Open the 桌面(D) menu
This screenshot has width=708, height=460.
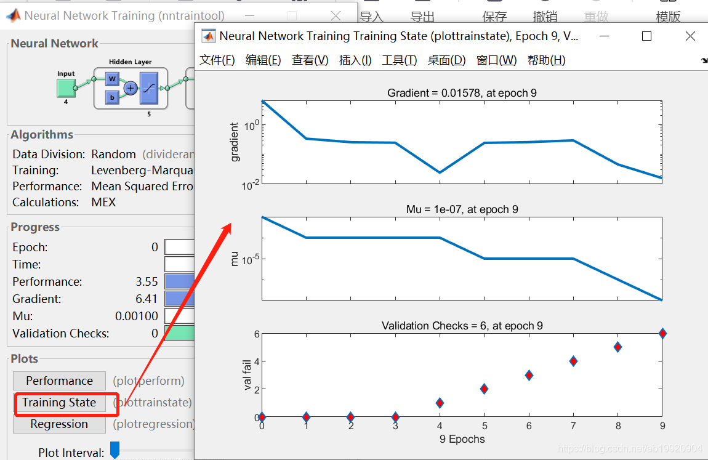pos(446,60)
